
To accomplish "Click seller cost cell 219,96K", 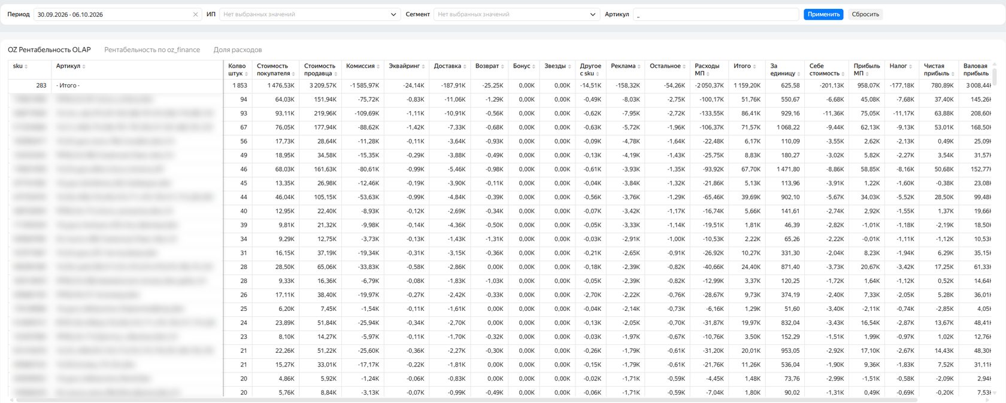I will point(325,113).
